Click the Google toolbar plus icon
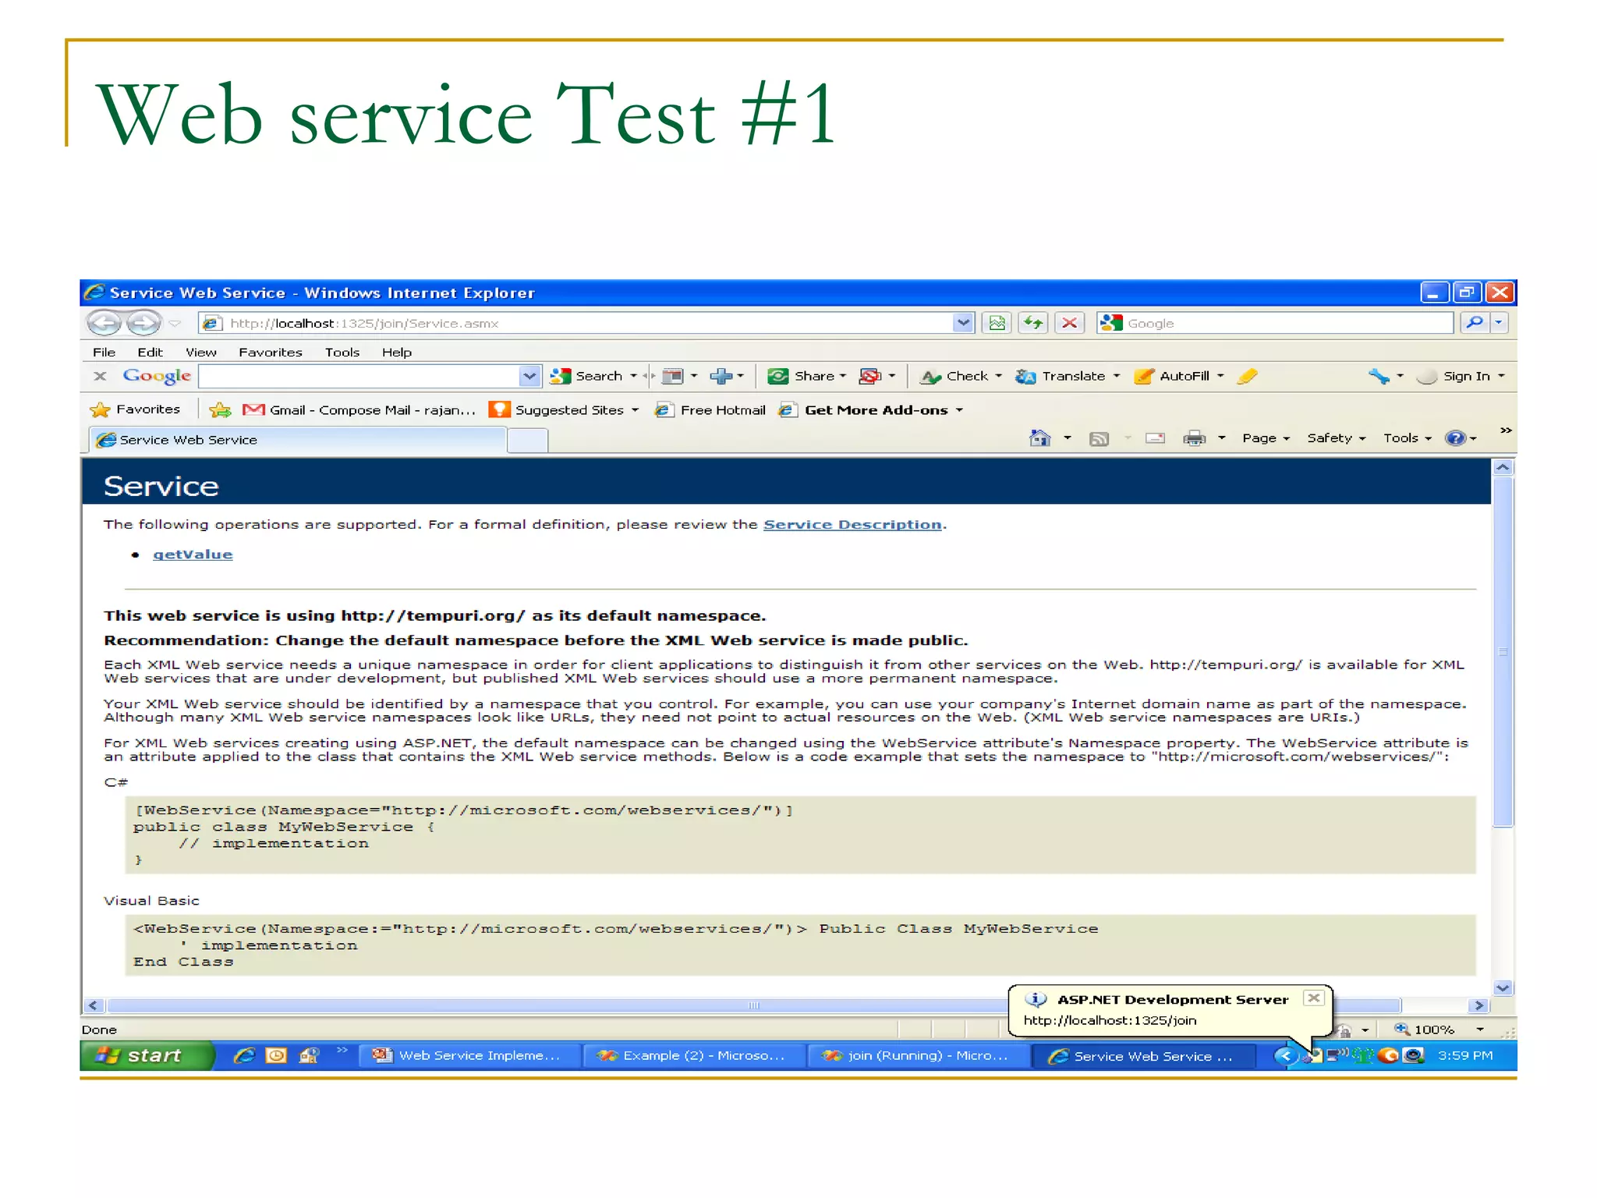This screenshot has width=1597, height=1198. click(721, 376)
